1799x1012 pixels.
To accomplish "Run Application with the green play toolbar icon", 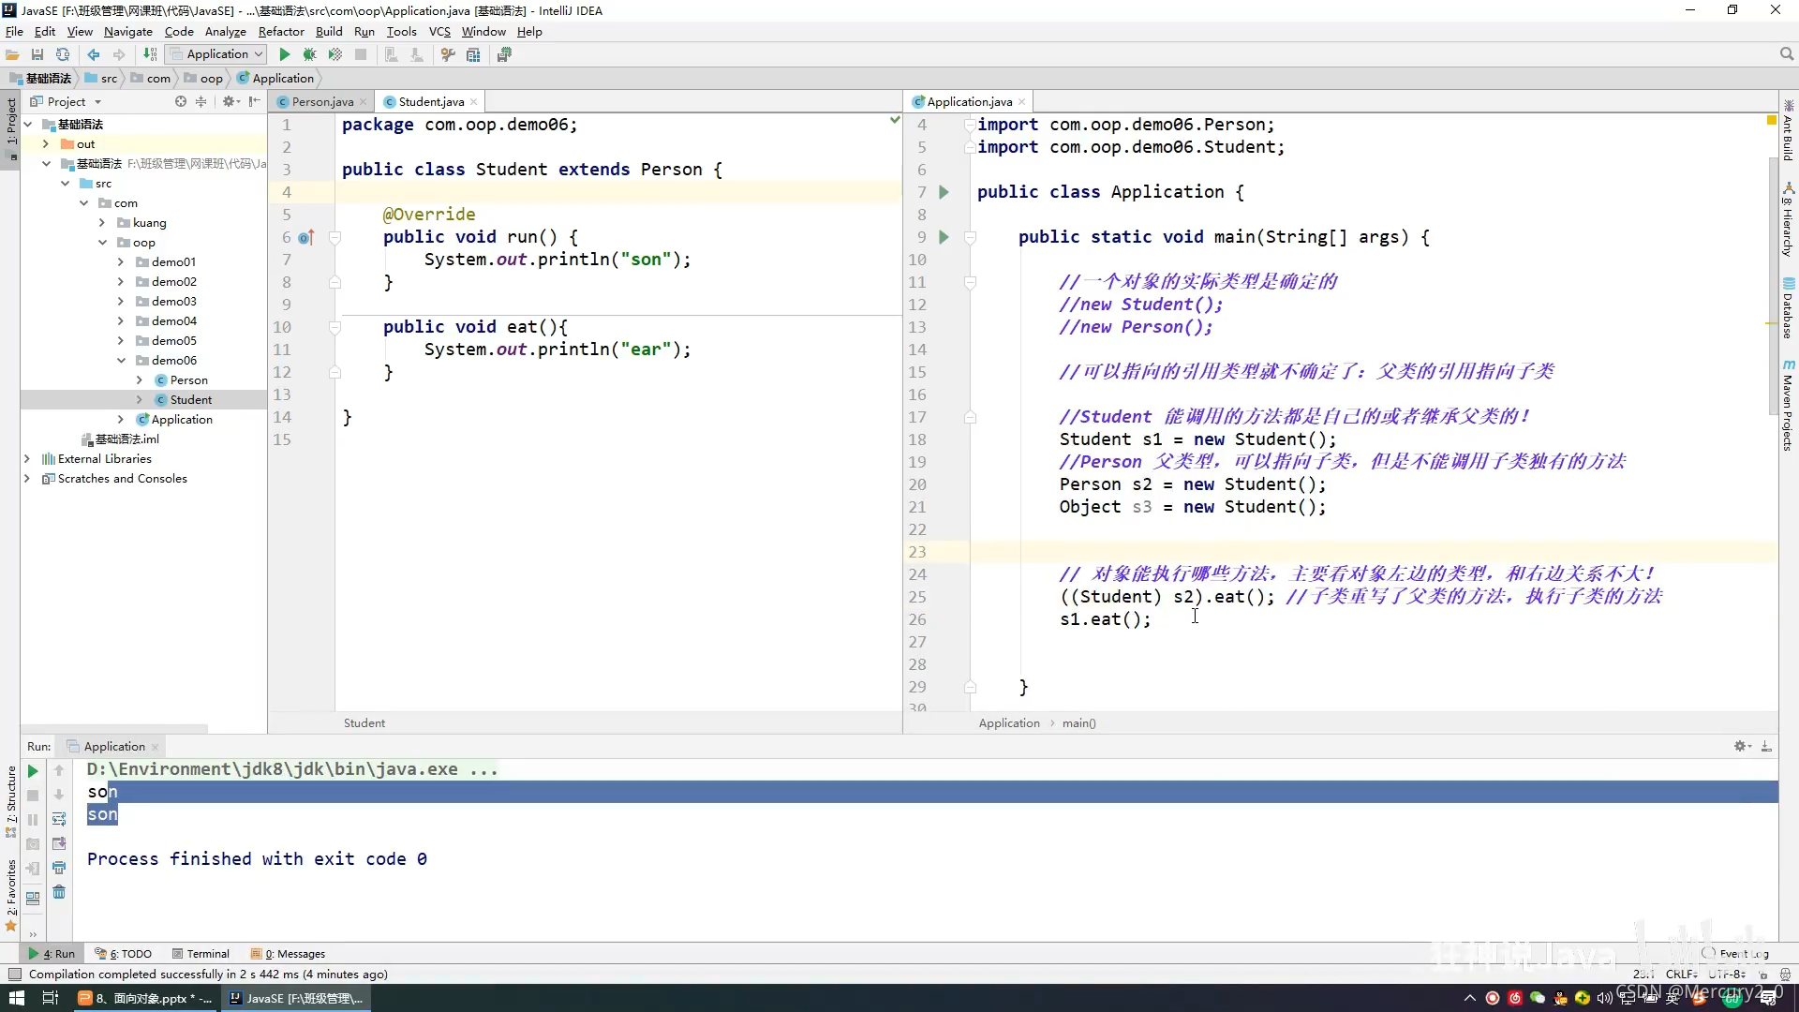I will click(x=285, y=54).
